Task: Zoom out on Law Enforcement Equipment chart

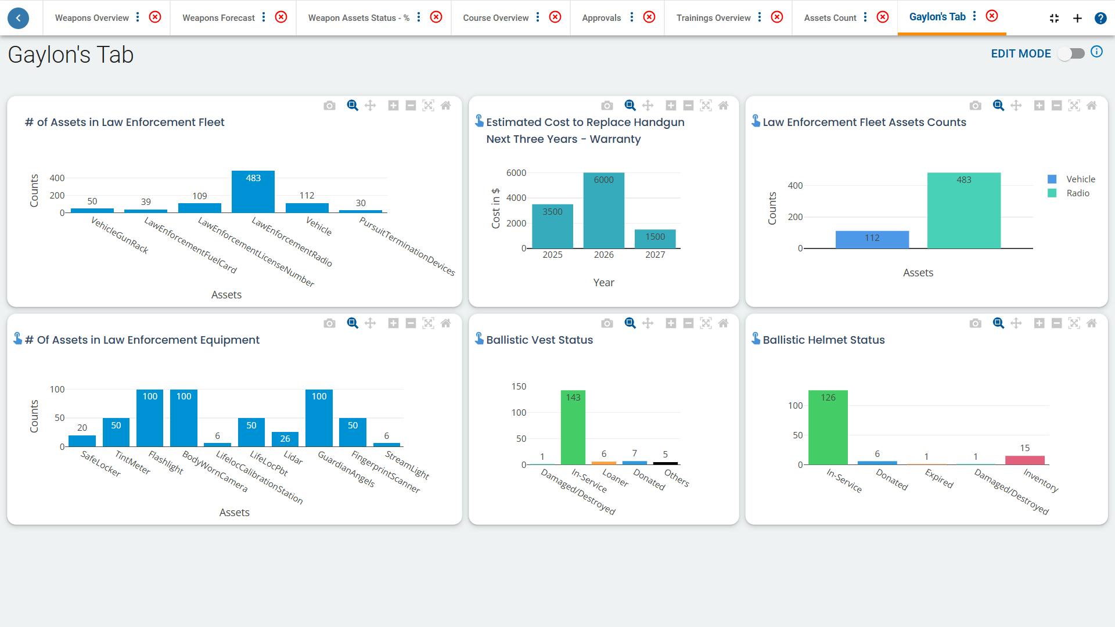Action: tap(411, 323)
